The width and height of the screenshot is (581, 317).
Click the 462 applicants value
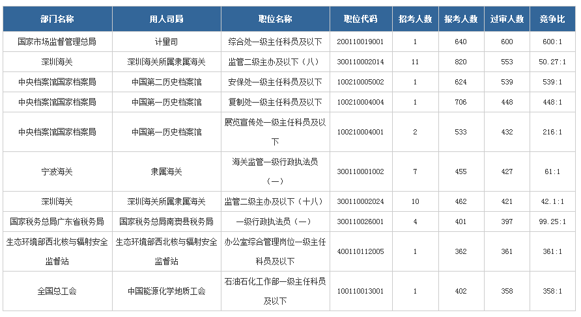461,201
